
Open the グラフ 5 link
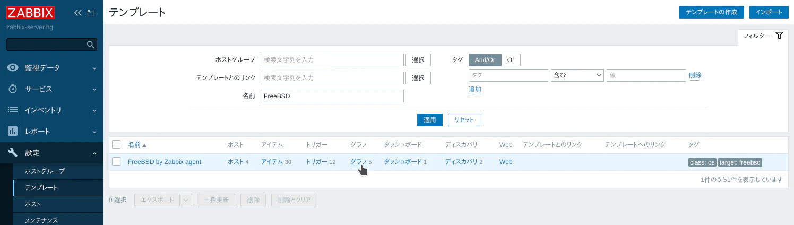coord(358,162)
